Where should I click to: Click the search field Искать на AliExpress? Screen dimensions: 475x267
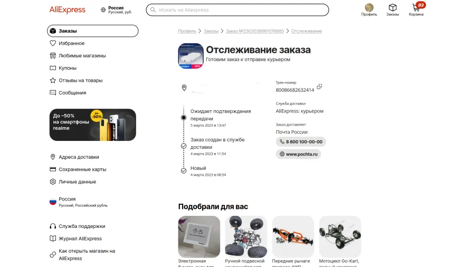[x=237, y=10]
